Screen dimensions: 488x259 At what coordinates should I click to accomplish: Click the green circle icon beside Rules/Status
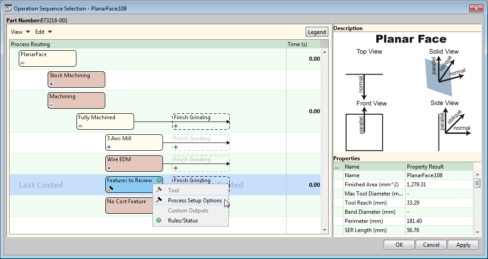tap(159, 221)
